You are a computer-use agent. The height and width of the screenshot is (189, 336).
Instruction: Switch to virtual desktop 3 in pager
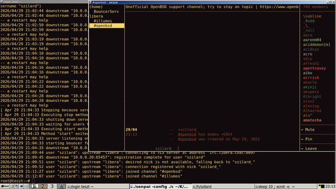[x=52, y=186]
